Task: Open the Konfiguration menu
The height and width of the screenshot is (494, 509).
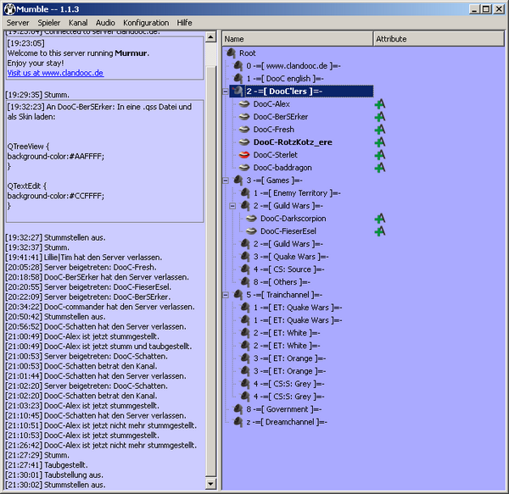Action: pyautogui.click(x=146, y=23)
